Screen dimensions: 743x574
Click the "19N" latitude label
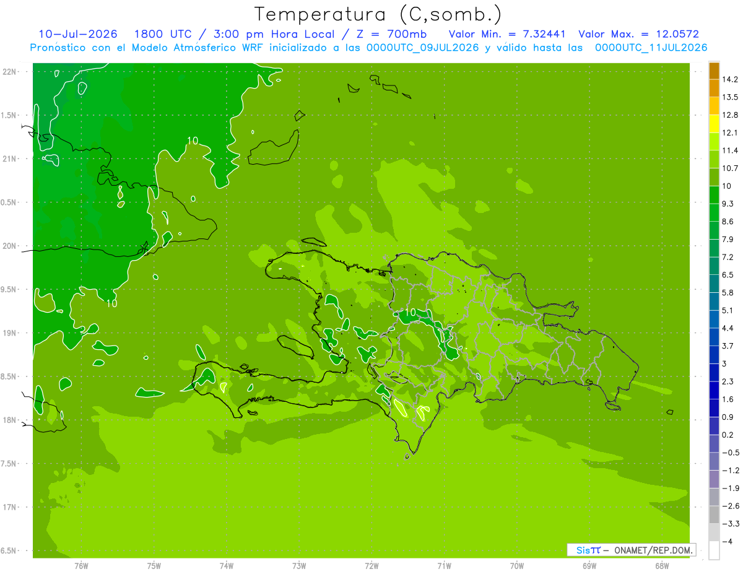[x=11, y=333]
